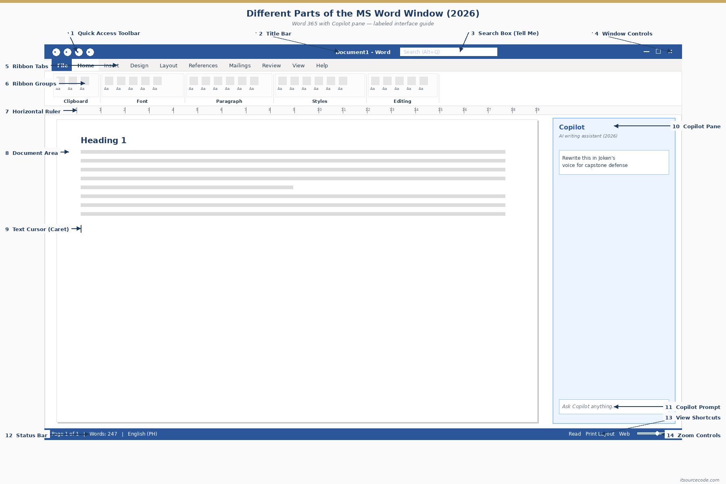Click the 'Rewrite this in Joken's voice' message

point(614,162)
